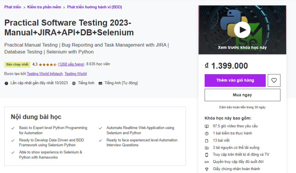Add course to wishlist heart icon
This screenshot has width=296, height=173.
click(274, 80)
